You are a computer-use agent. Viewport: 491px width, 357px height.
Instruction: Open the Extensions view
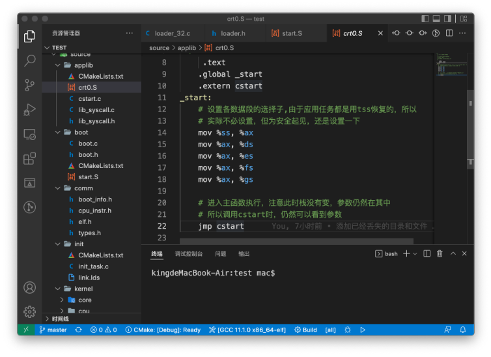pyautogui.click(x=29, y=158)
